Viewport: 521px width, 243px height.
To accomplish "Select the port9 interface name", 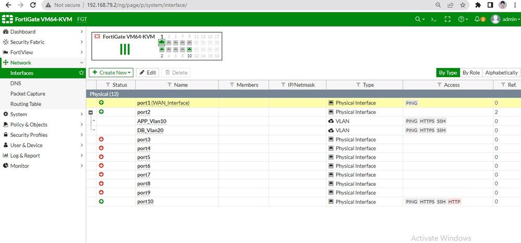I will [x=144, y=193].
